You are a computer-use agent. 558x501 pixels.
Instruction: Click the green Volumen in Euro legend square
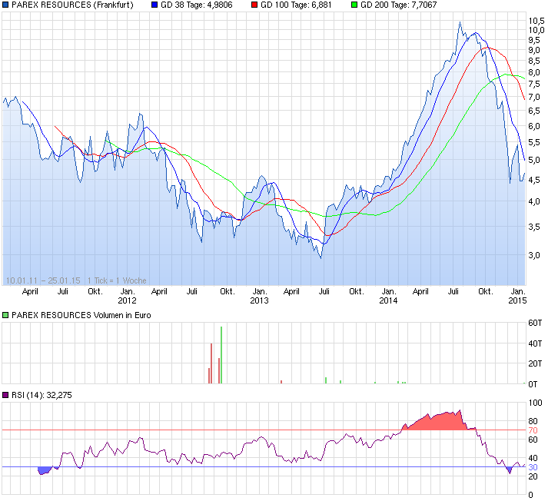coord(6,315)
